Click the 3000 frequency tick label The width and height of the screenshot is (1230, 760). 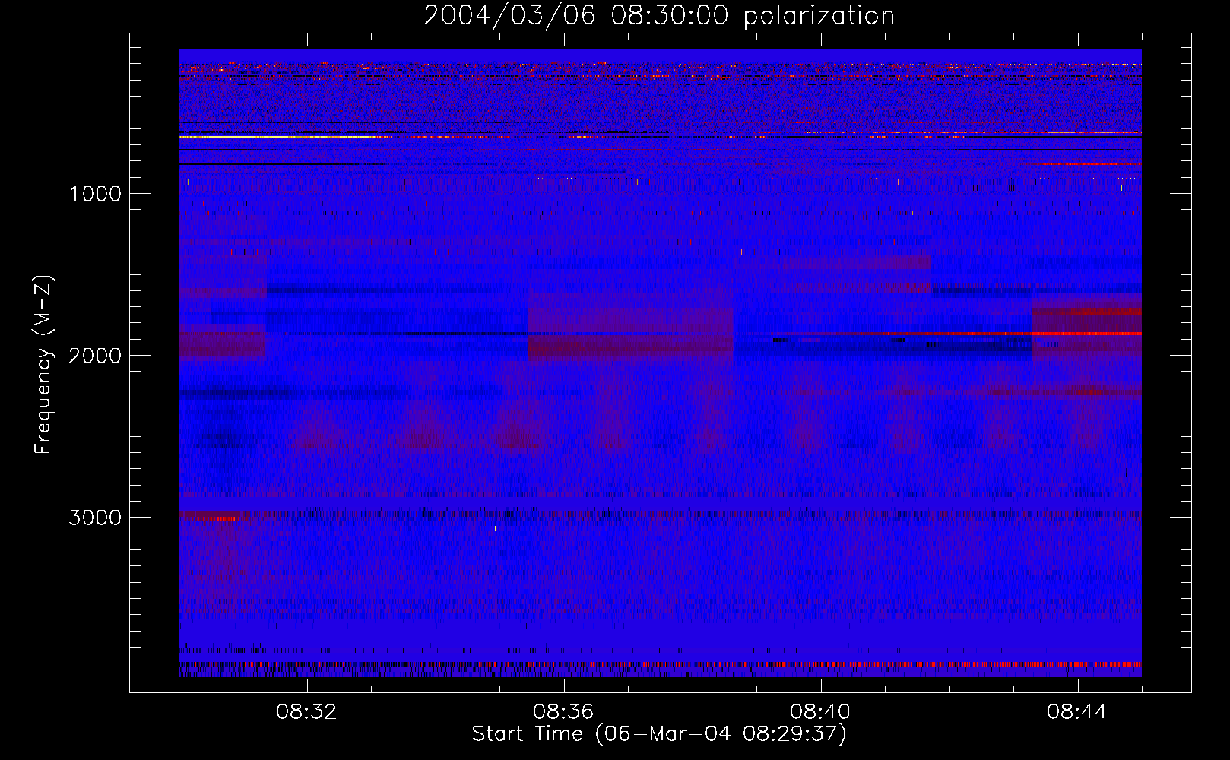tap(95, 518)
